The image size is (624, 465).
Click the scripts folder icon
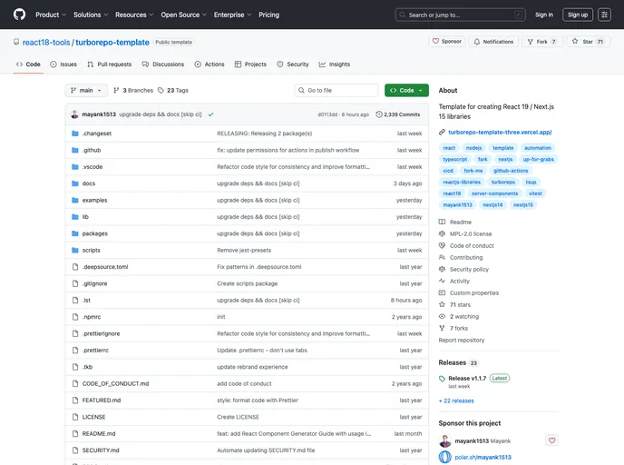pos(74,251)
